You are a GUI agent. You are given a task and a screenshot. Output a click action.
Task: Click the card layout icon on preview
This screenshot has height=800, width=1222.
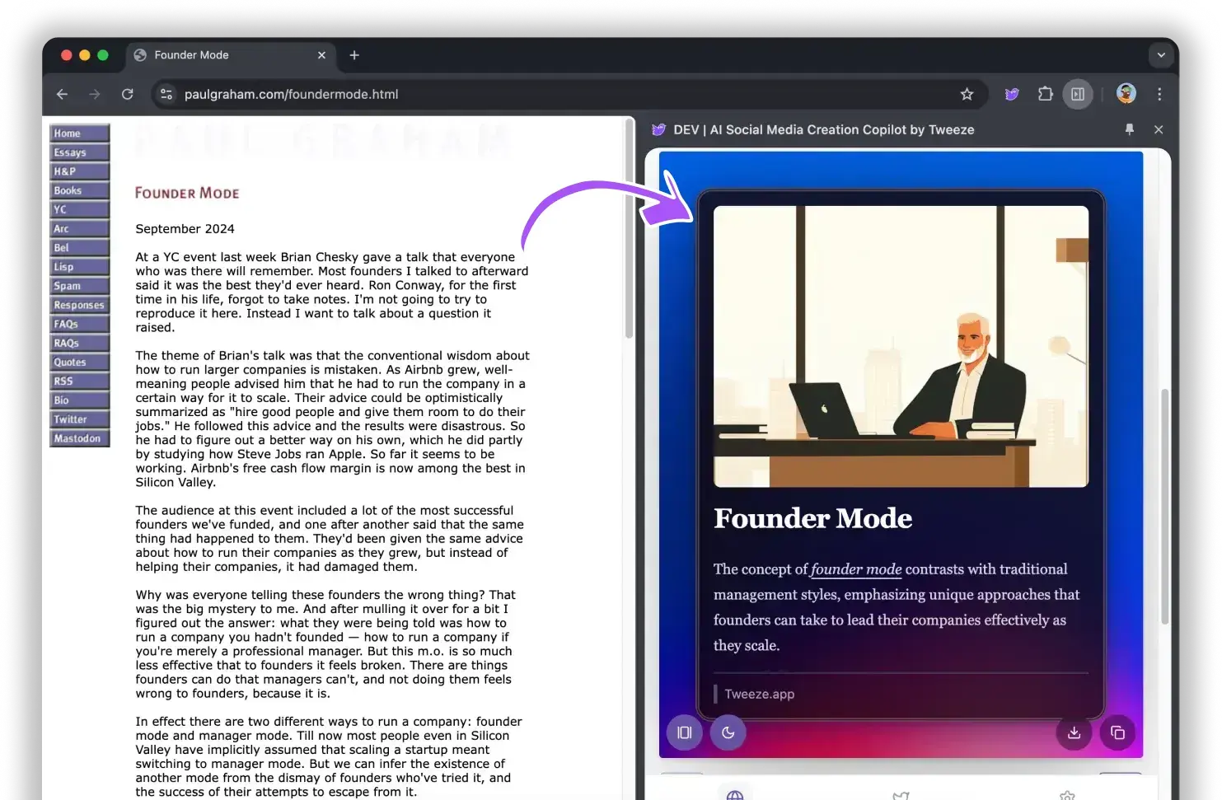pos(684,732)
